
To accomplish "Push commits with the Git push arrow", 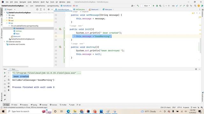I will click(184, 6).
